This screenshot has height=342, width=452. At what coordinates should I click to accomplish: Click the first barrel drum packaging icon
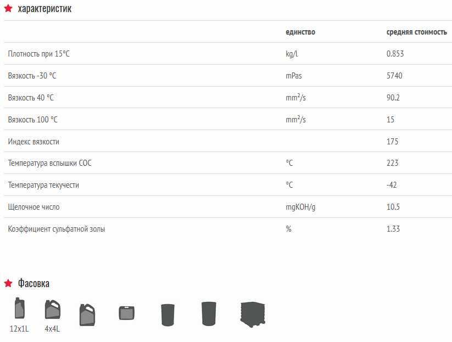pos(168,315)
